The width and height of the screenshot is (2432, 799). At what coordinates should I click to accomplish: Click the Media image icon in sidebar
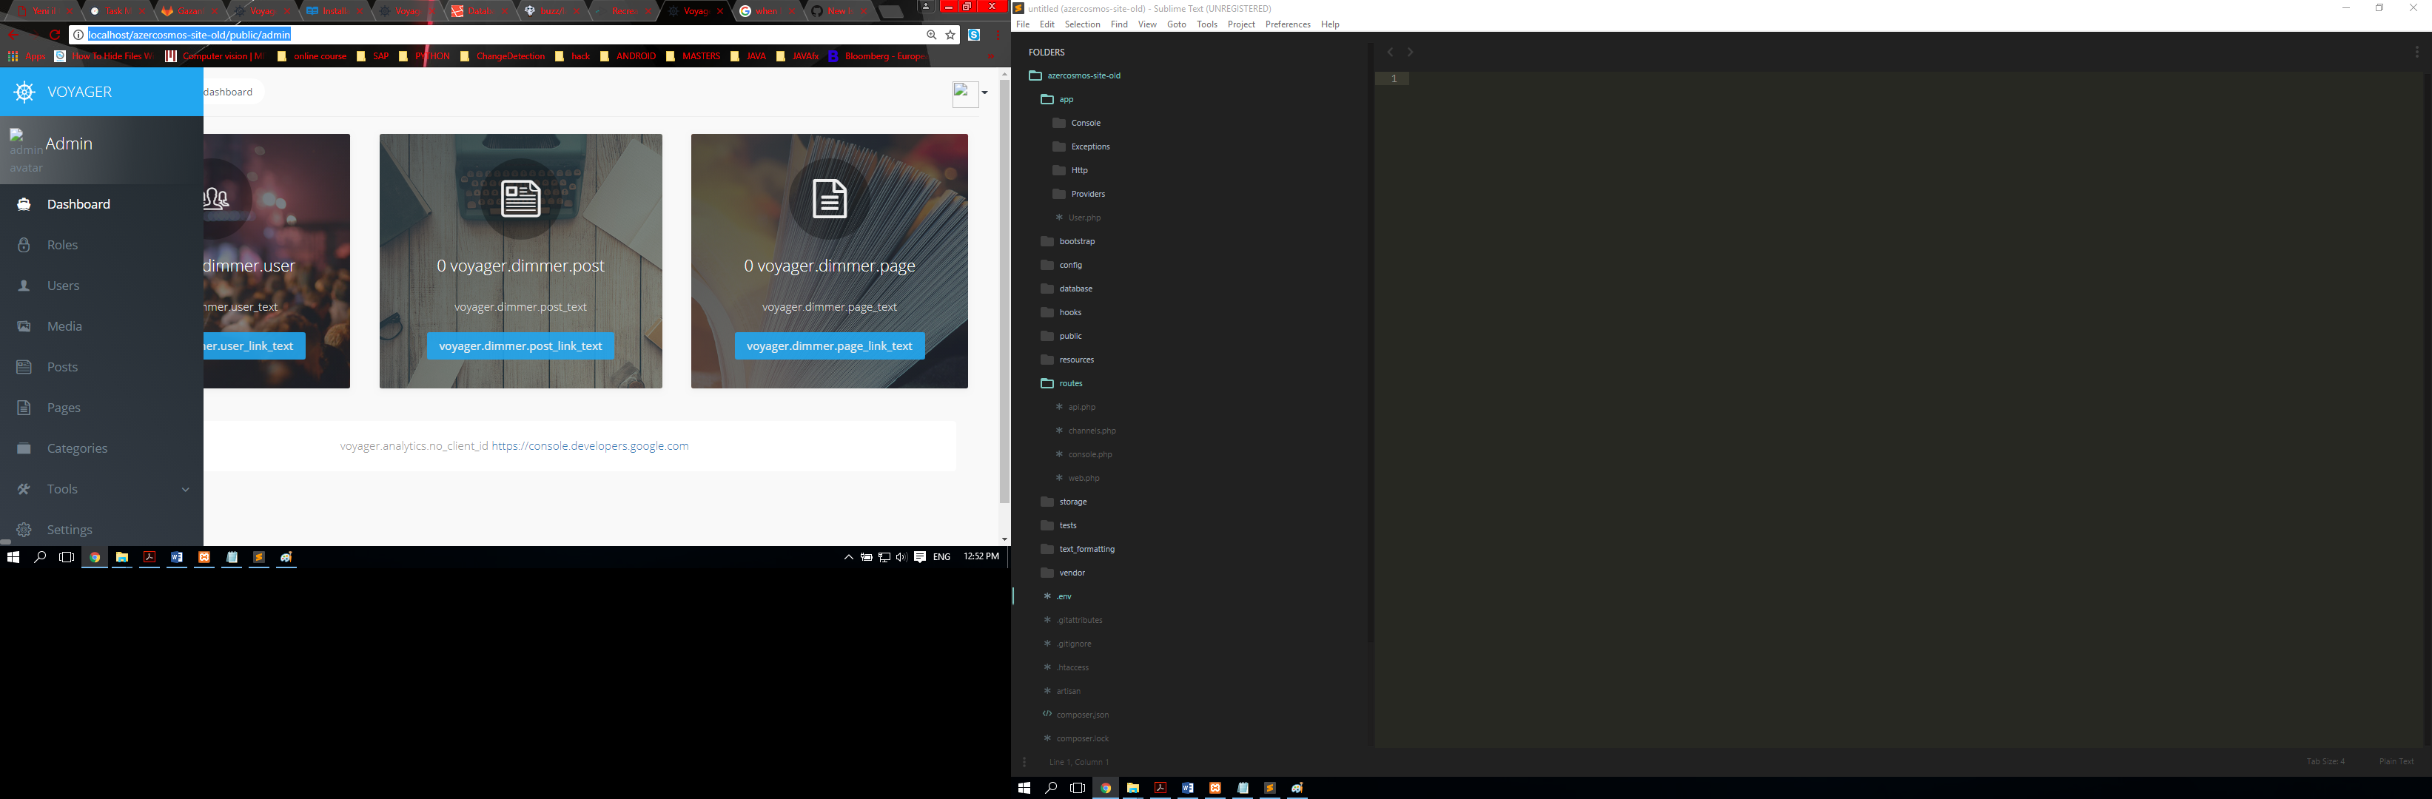[24, 326]
